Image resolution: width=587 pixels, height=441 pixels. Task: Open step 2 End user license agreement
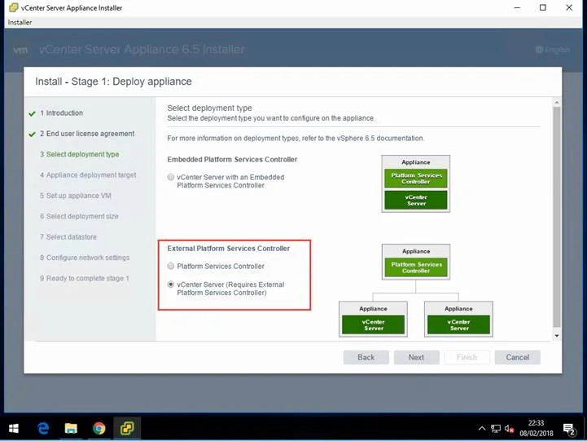tap(87, 134)
